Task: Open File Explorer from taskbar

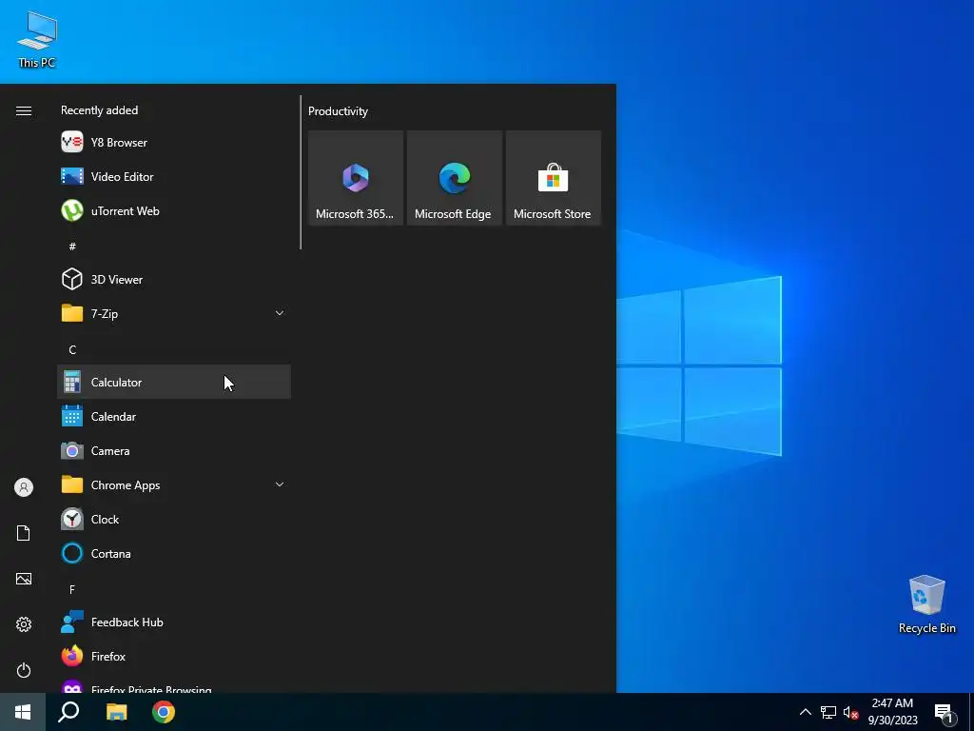Action: (116, 712)
